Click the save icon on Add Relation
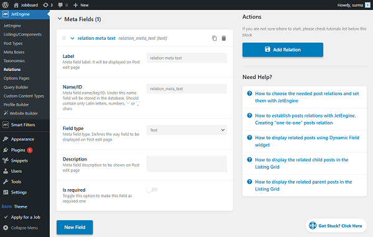 [267, 49]
